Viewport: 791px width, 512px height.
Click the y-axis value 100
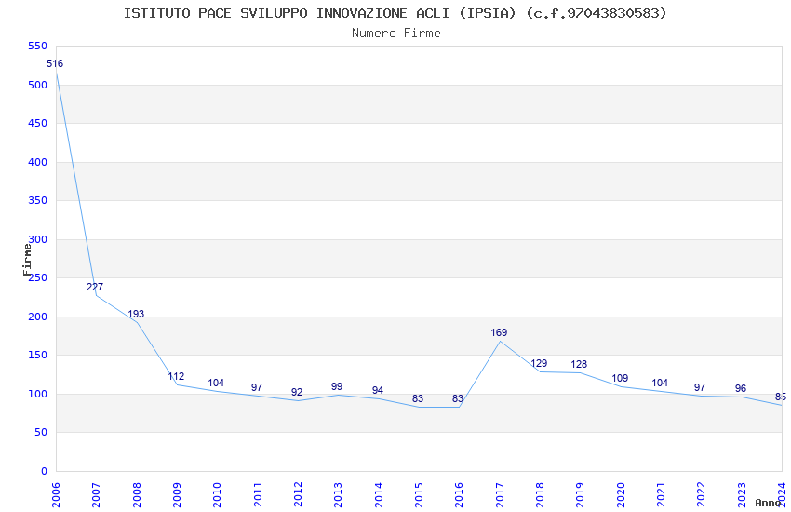38,394
